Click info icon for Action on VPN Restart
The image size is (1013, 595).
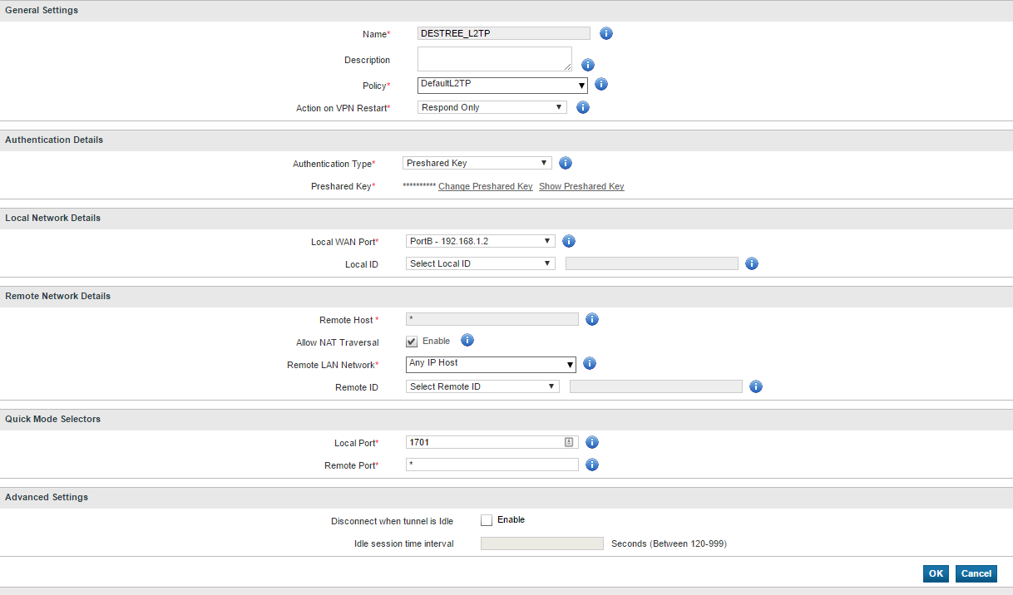pos(583,107)
